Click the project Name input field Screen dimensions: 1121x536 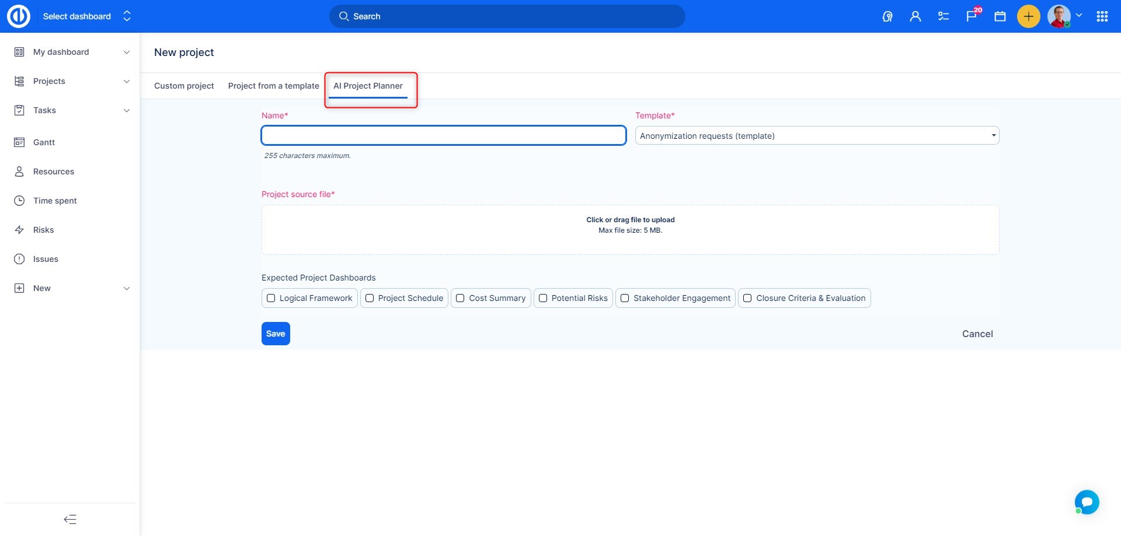[443, 135]
